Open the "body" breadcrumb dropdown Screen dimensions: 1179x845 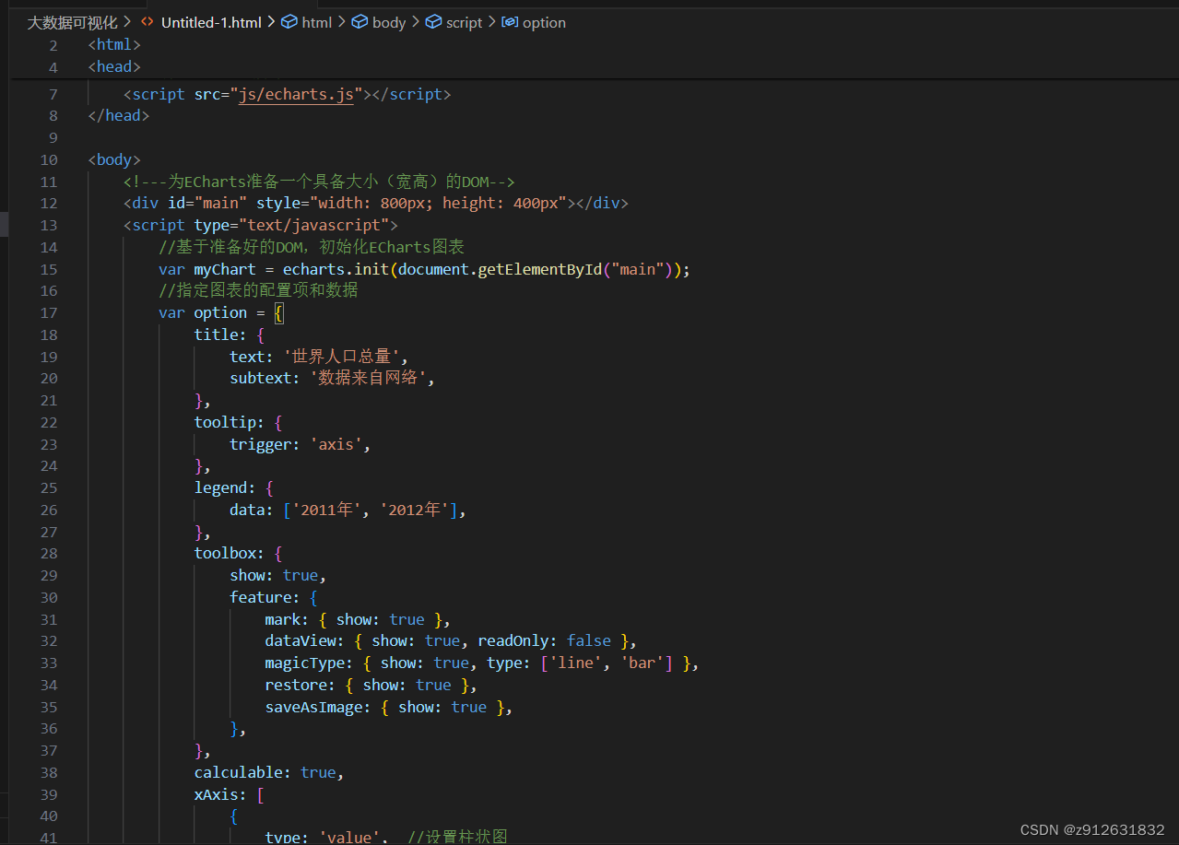(388, 22)
